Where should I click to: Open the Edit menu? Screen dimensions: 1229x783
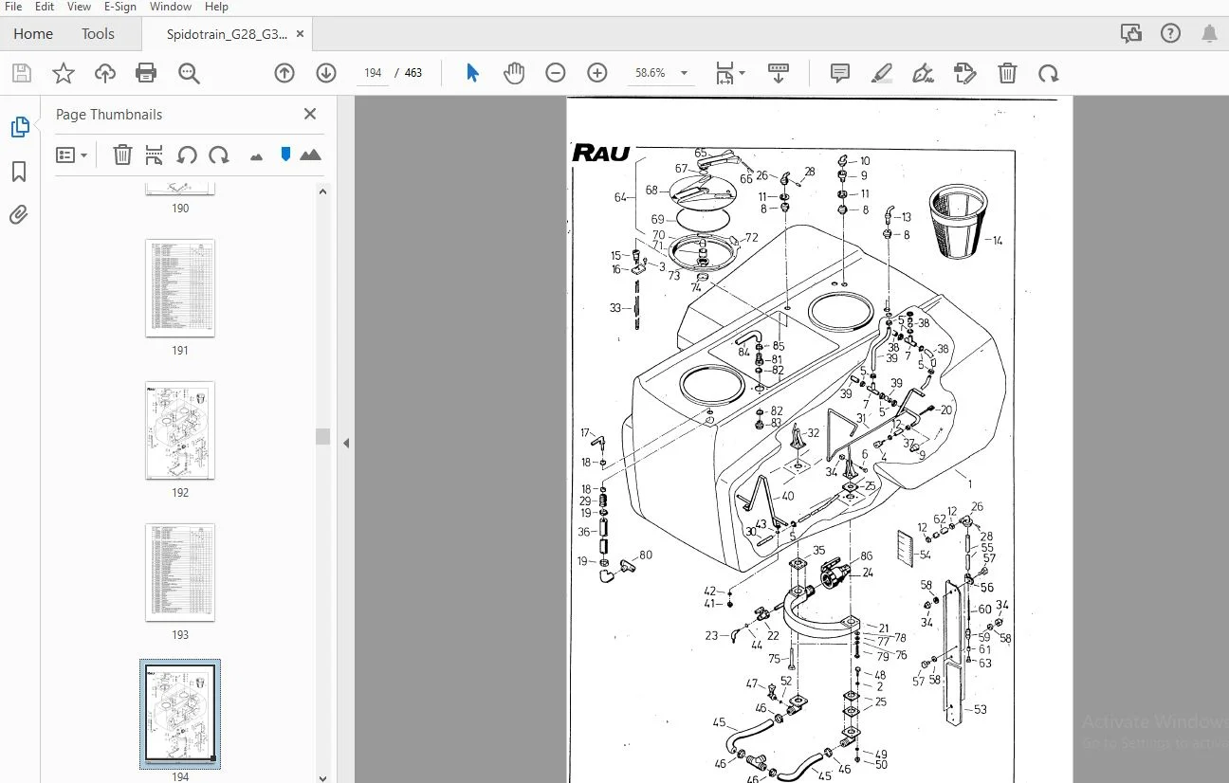coord(45,7)
